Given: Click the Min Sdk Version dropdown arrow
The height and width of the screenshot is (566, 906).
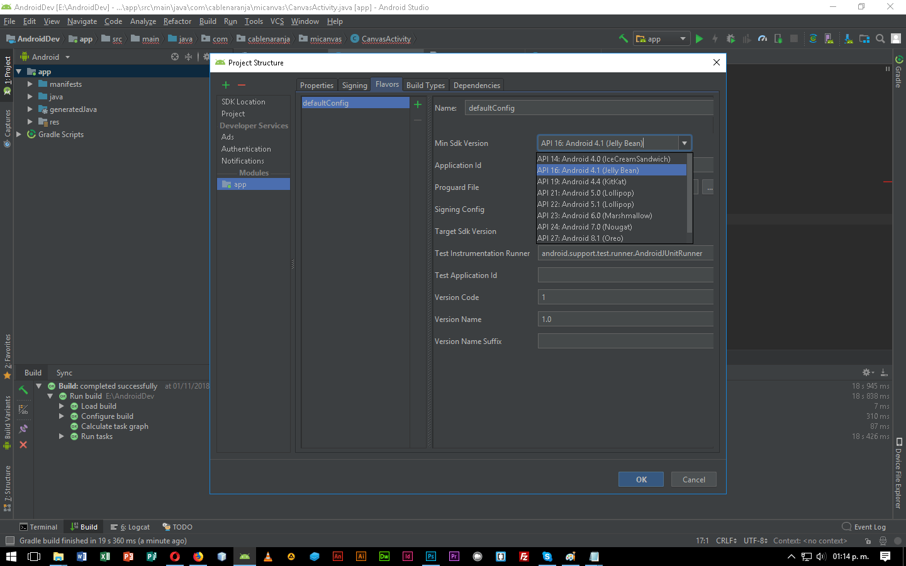Looking at the screenshot, I should coord(685,143).
